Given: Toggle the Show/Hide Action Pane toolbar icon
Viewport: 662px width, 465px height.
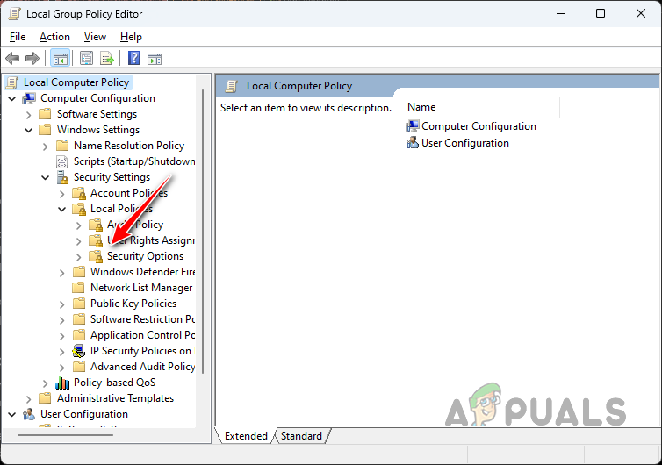Looking at the screenshot, I should 155,59.
